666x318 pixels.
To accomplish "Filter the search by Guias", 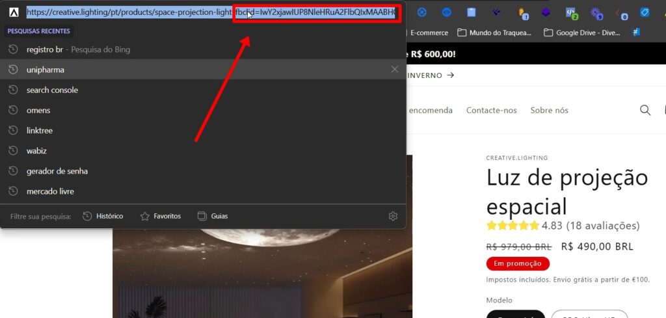I will pos(213,216).
